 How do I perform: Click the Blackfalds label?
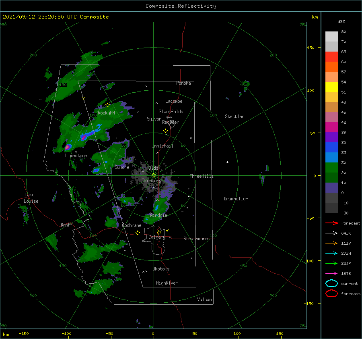tap(171, 112)
